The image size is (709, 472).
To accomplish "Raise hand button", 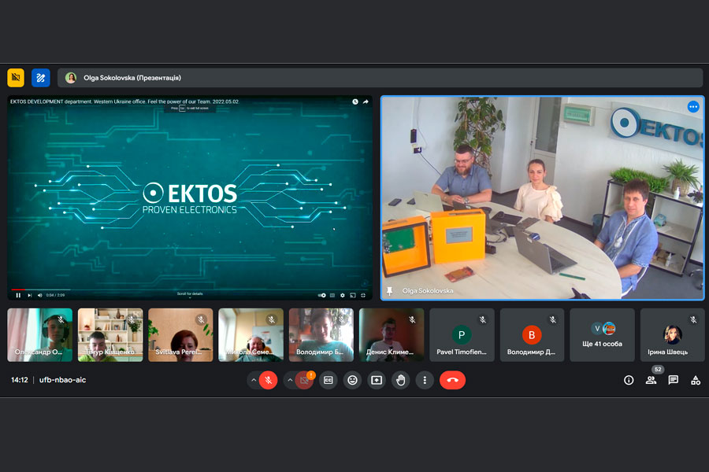I will [x=401, y=380].
